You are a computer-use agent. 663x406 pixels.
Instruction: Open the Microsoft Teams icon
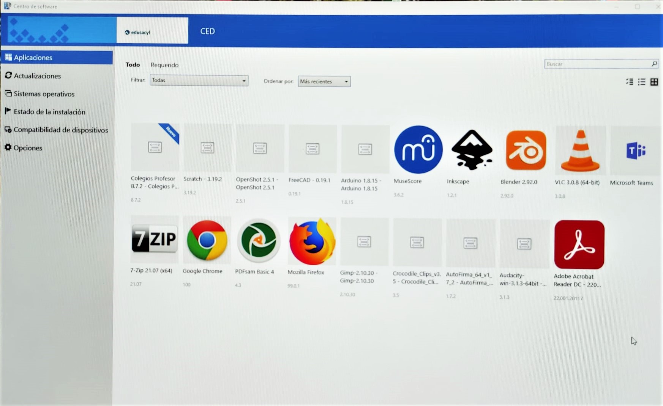pos(636,151)
